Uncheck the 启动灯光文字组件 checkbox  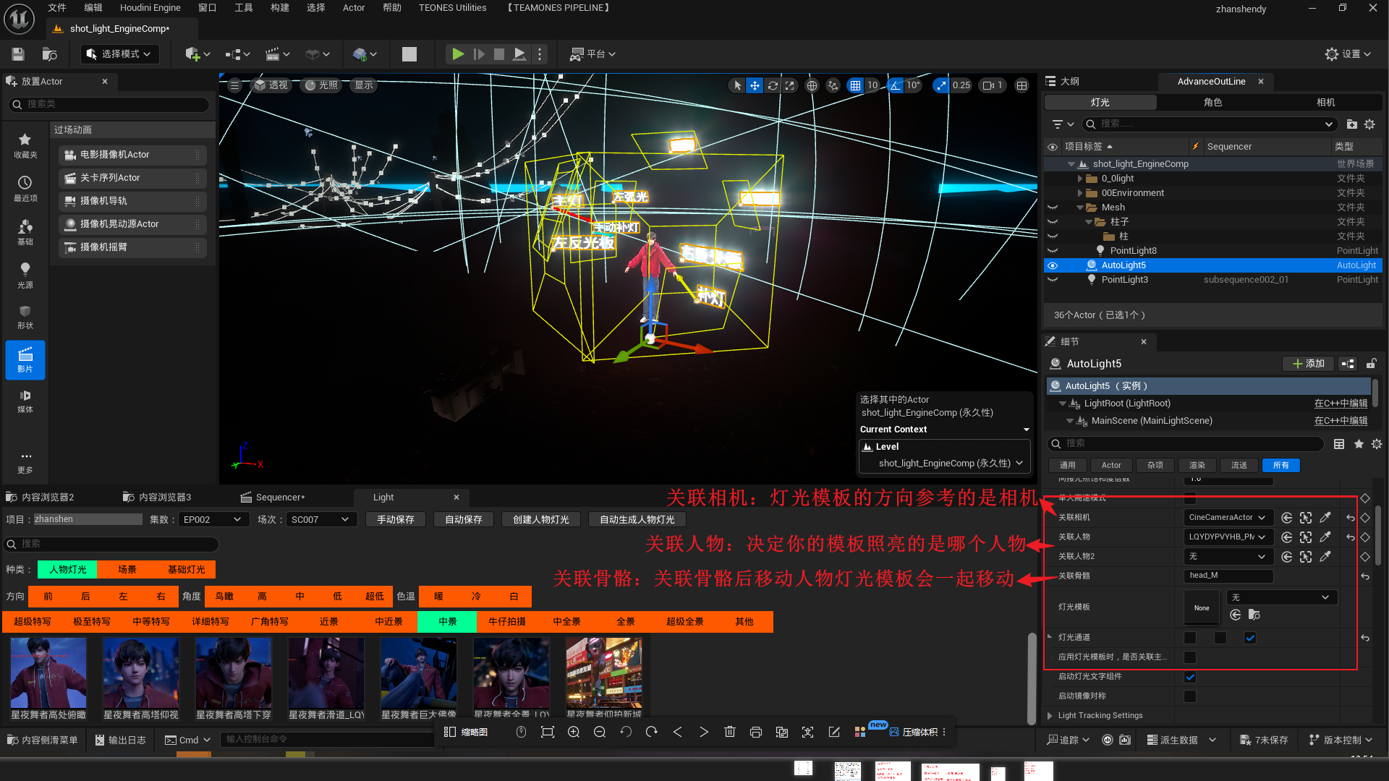[1190, 677]
